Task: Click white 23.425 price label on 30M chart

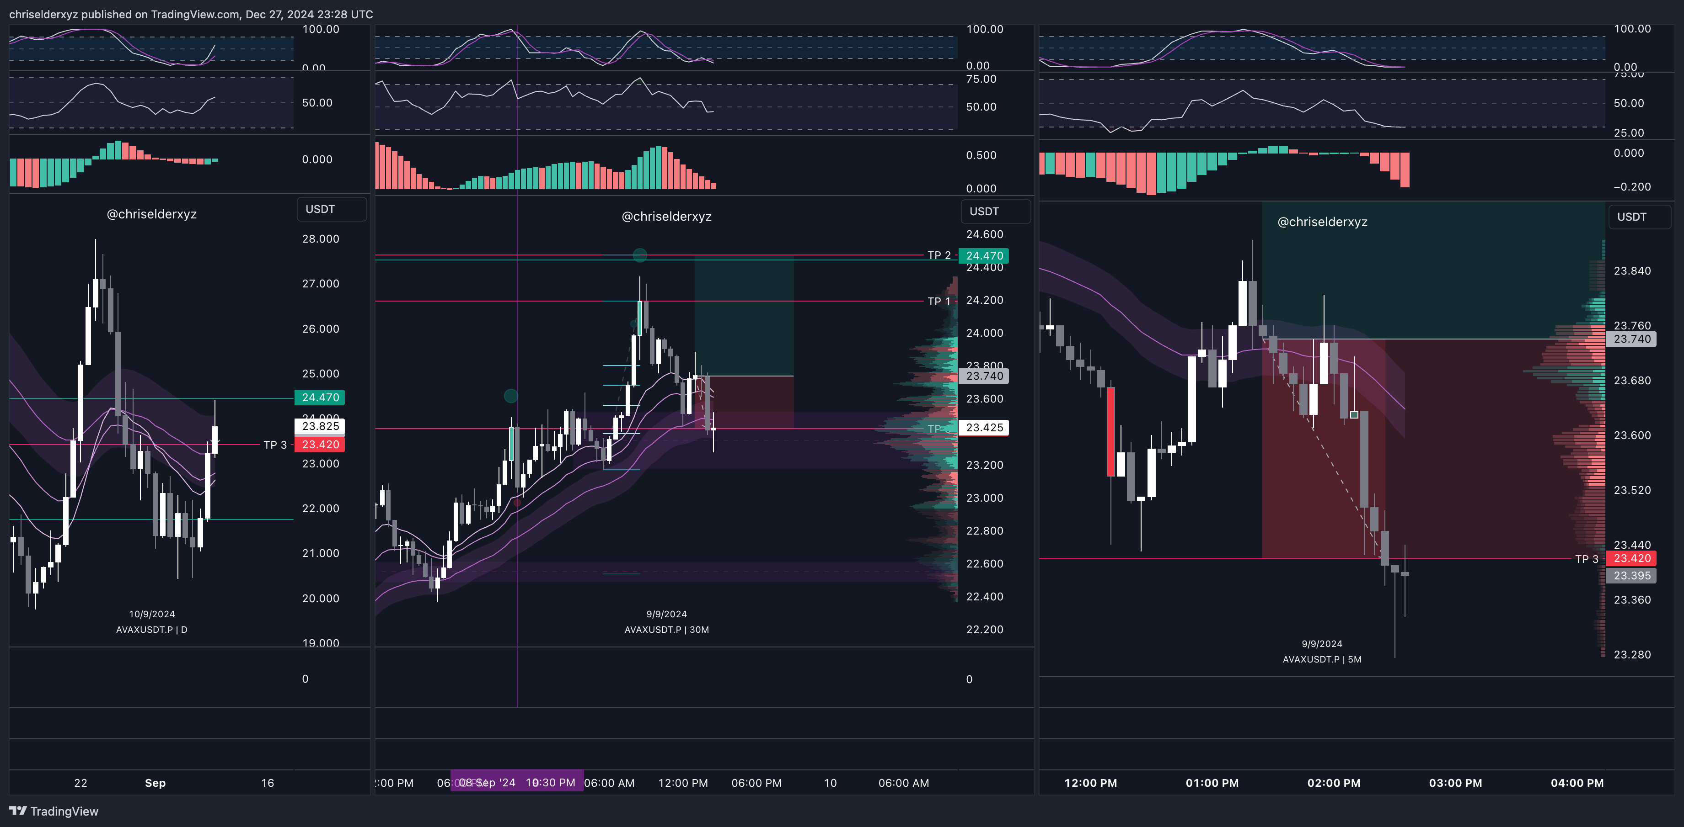Action: click(984, 428)
